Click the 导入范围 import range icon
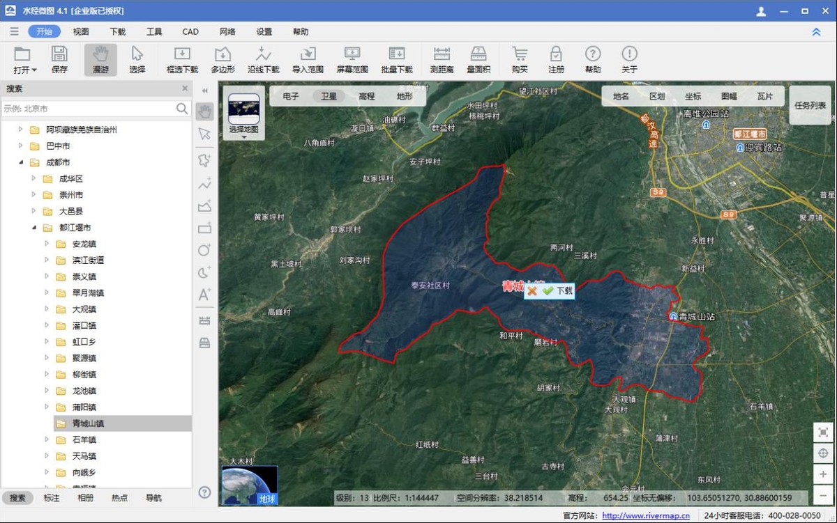The image size is (837, 523). [x=308, y=60]
